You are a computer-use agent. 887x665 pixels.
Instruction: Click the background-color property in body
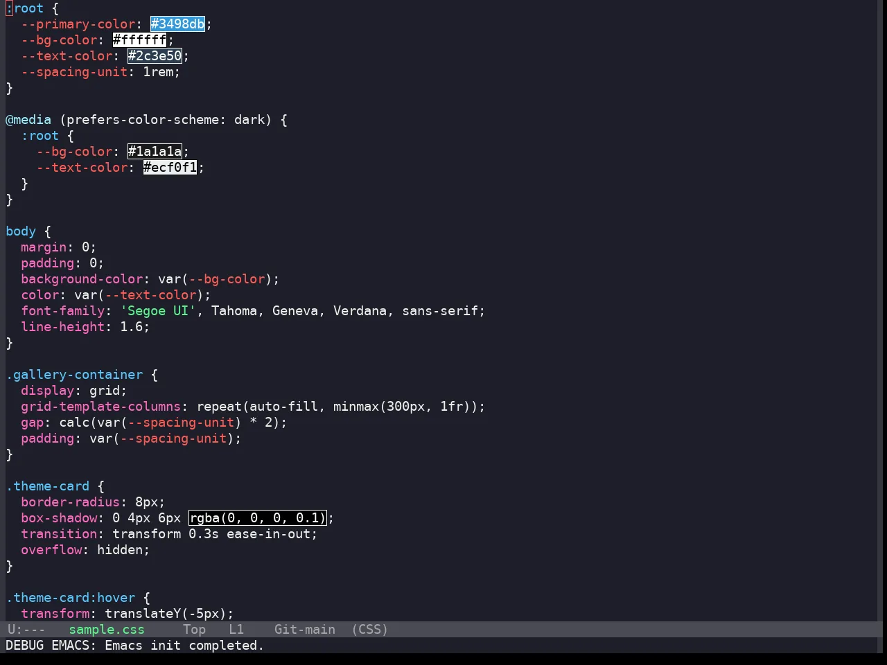[82, 279]
